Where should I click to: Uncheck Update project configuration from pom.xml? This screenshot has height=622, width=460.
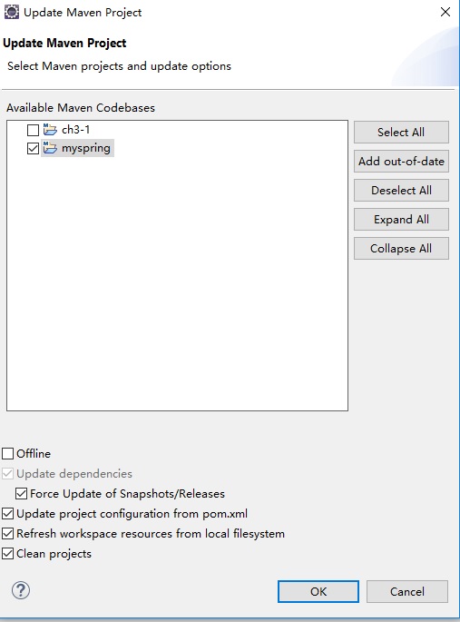tap(7, 514)
